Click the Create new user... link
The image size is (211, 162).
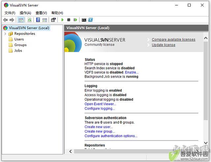[99, 127]
